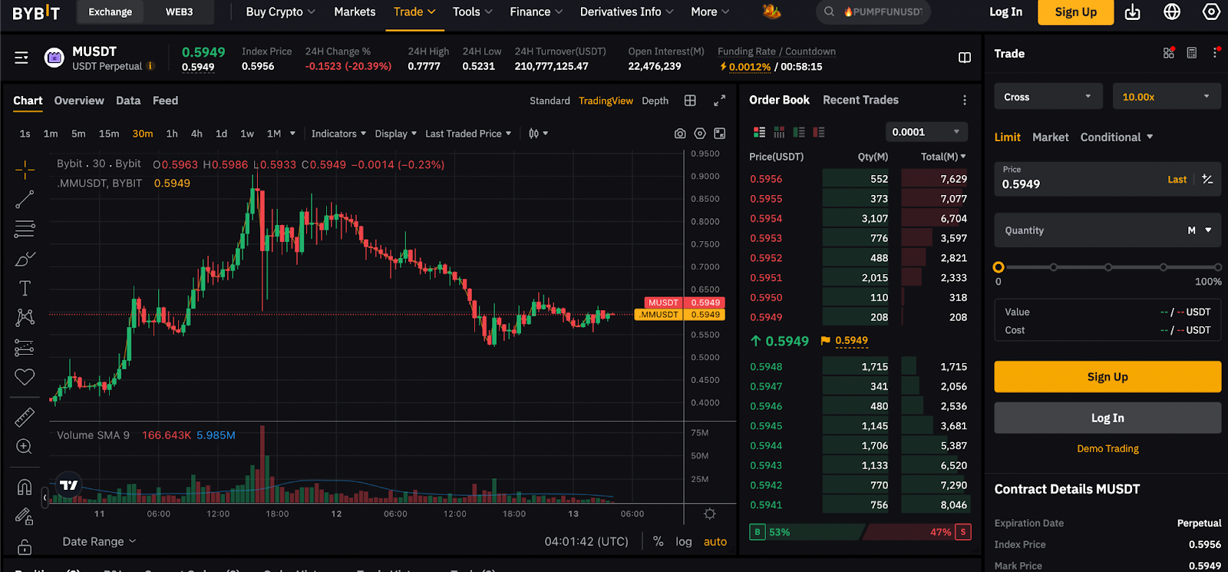Select the text annotation tool
Viewport: 1228px width, 572px height.
pyautogui.click(x=25, y=288)
